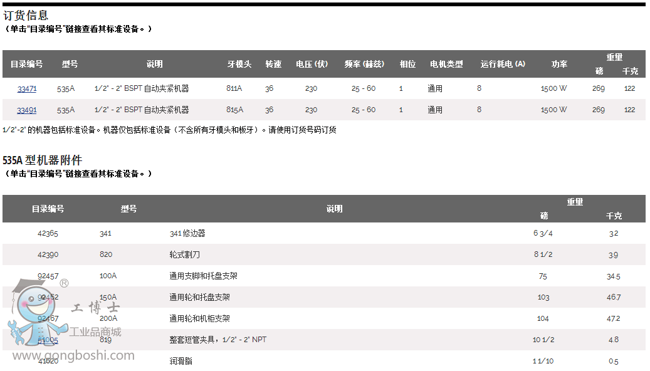Click the 电机类型 column header

point(446,64)
